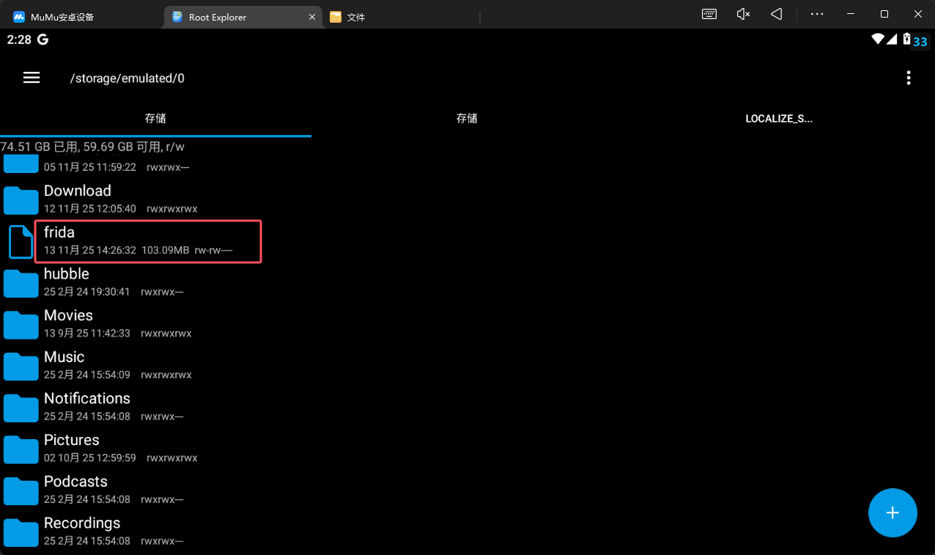Click frida's 103.09MB size details
Screen dimensions: 935x555
pos(165,251)
